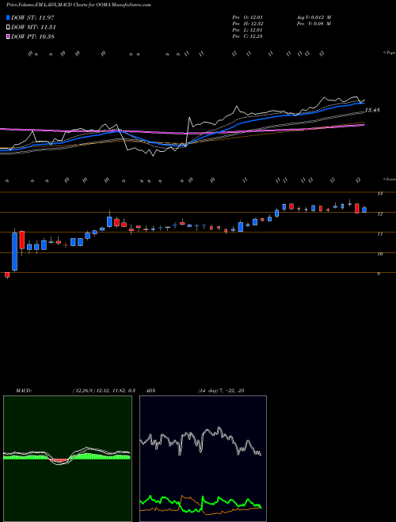Click the blue DOW ST legend swatch

(8, 17)
